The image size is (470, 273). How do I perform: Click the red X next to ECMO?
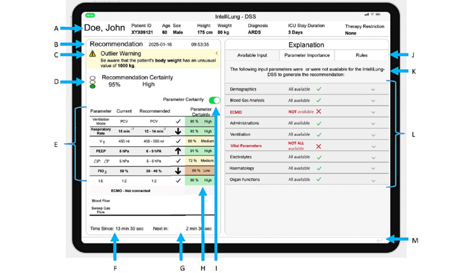[x=318, y=112]
